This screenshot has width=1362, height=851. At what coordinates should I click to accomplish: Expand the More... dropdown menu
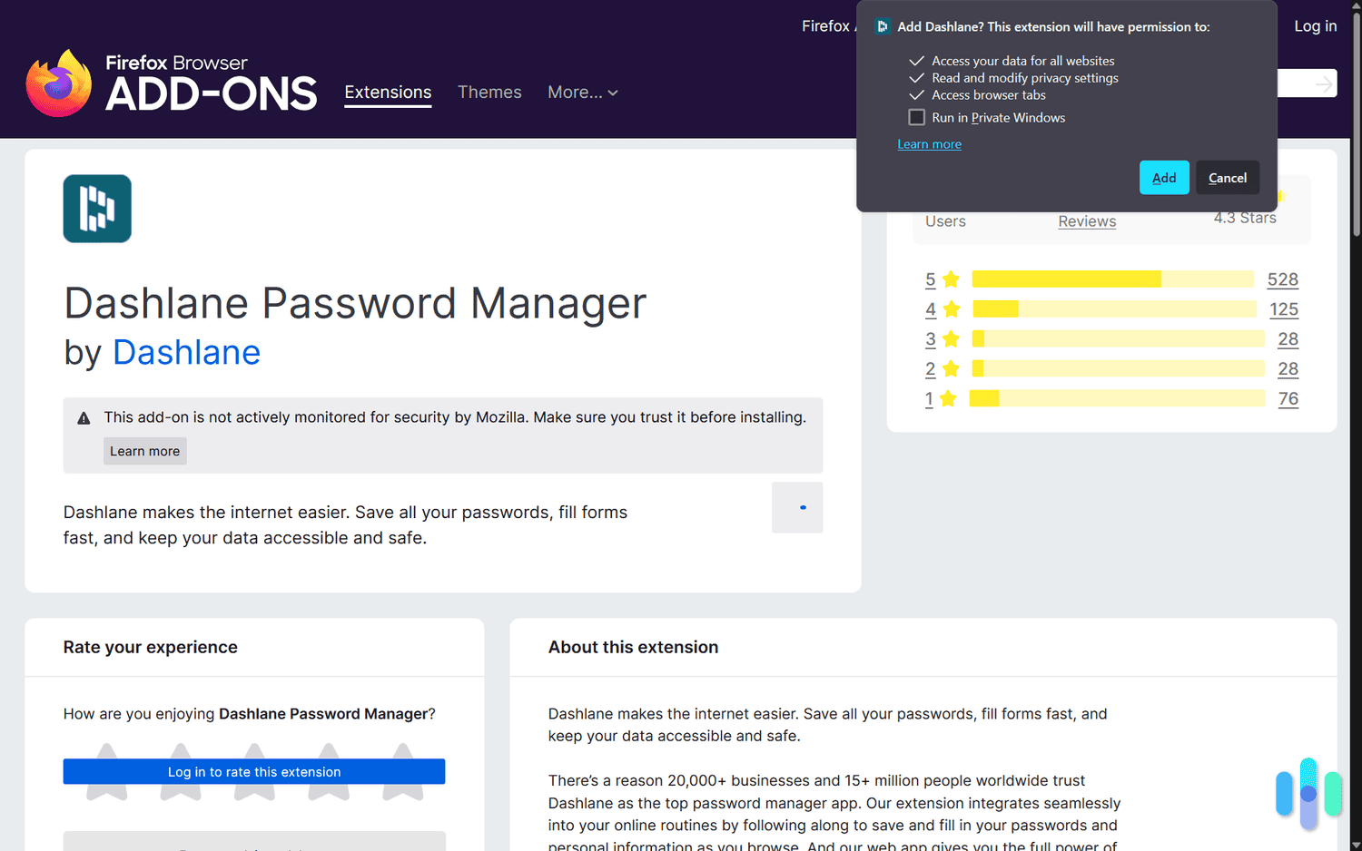click(x=582, y=93)
